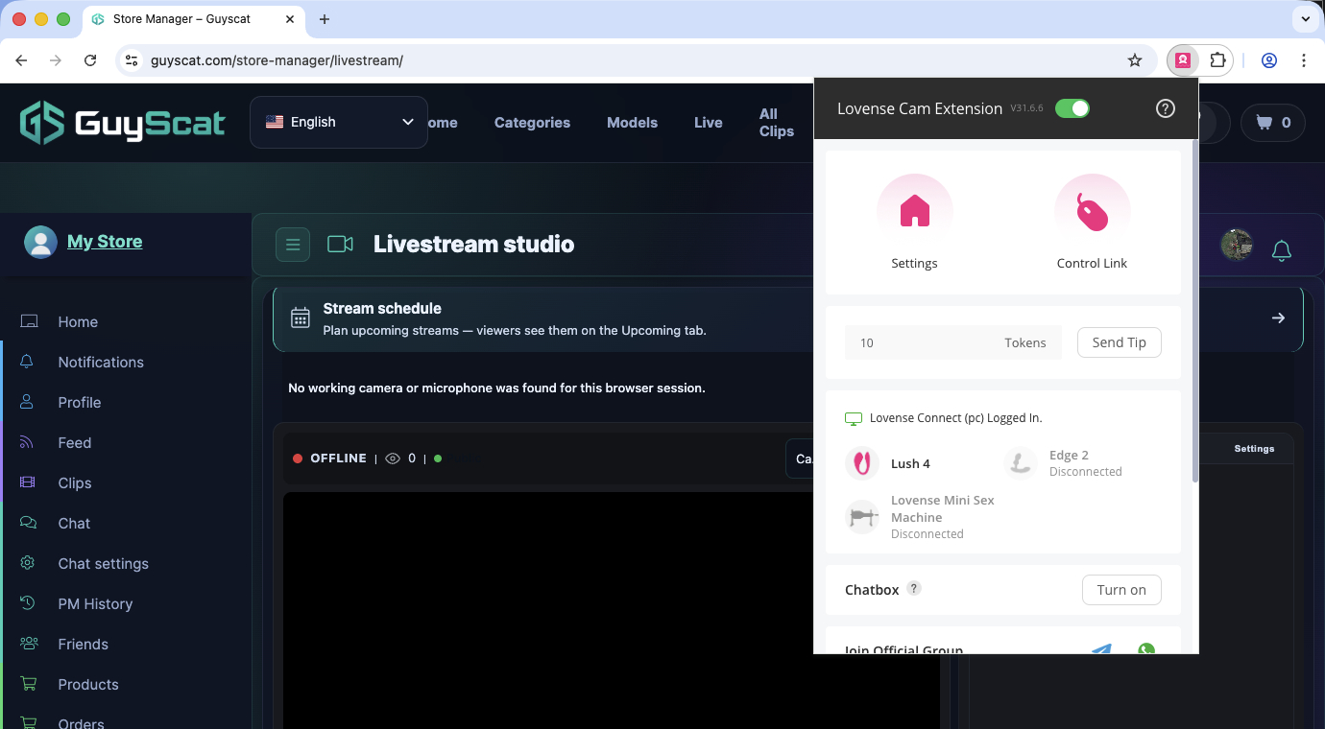
Task: Expand the Chrome tab search dropdown
Action: (x=1305, y=19)
